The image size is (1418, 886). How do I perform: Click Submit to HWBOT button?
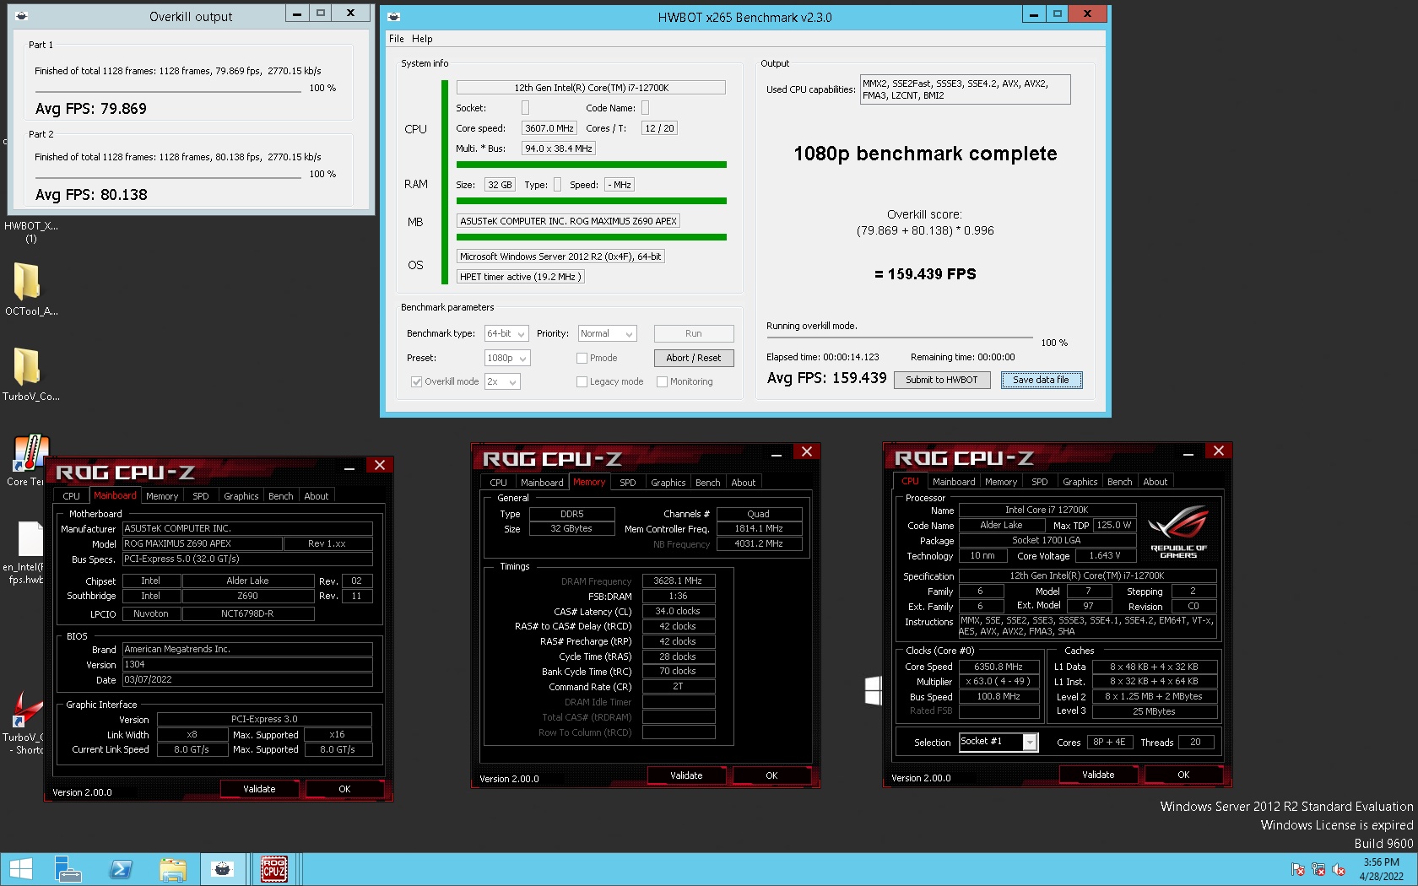click(x=942, y=380)
